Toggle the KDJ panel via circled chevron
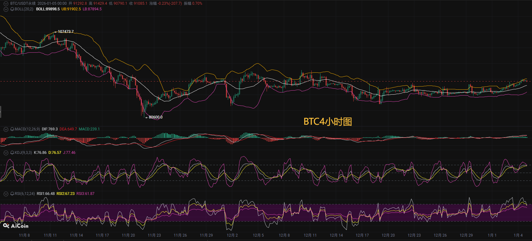The width and height of the screenshot is (532, 241). click(6, 153)
